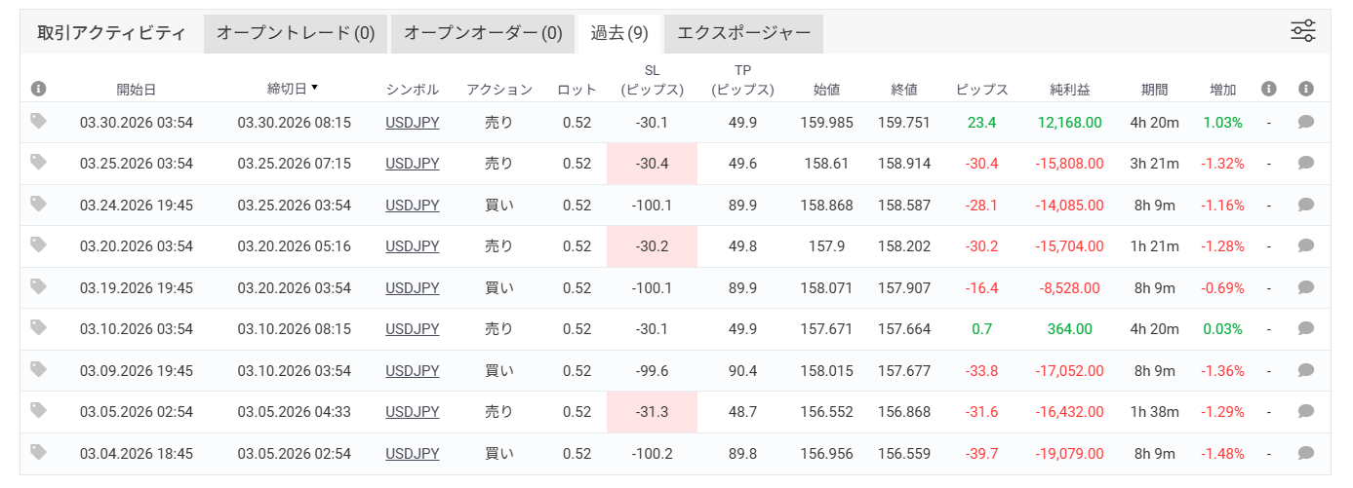Sort table by 開始日 column header
Image resolution: width=1353 pixels, height=488 pixels.
coord(136,90)
